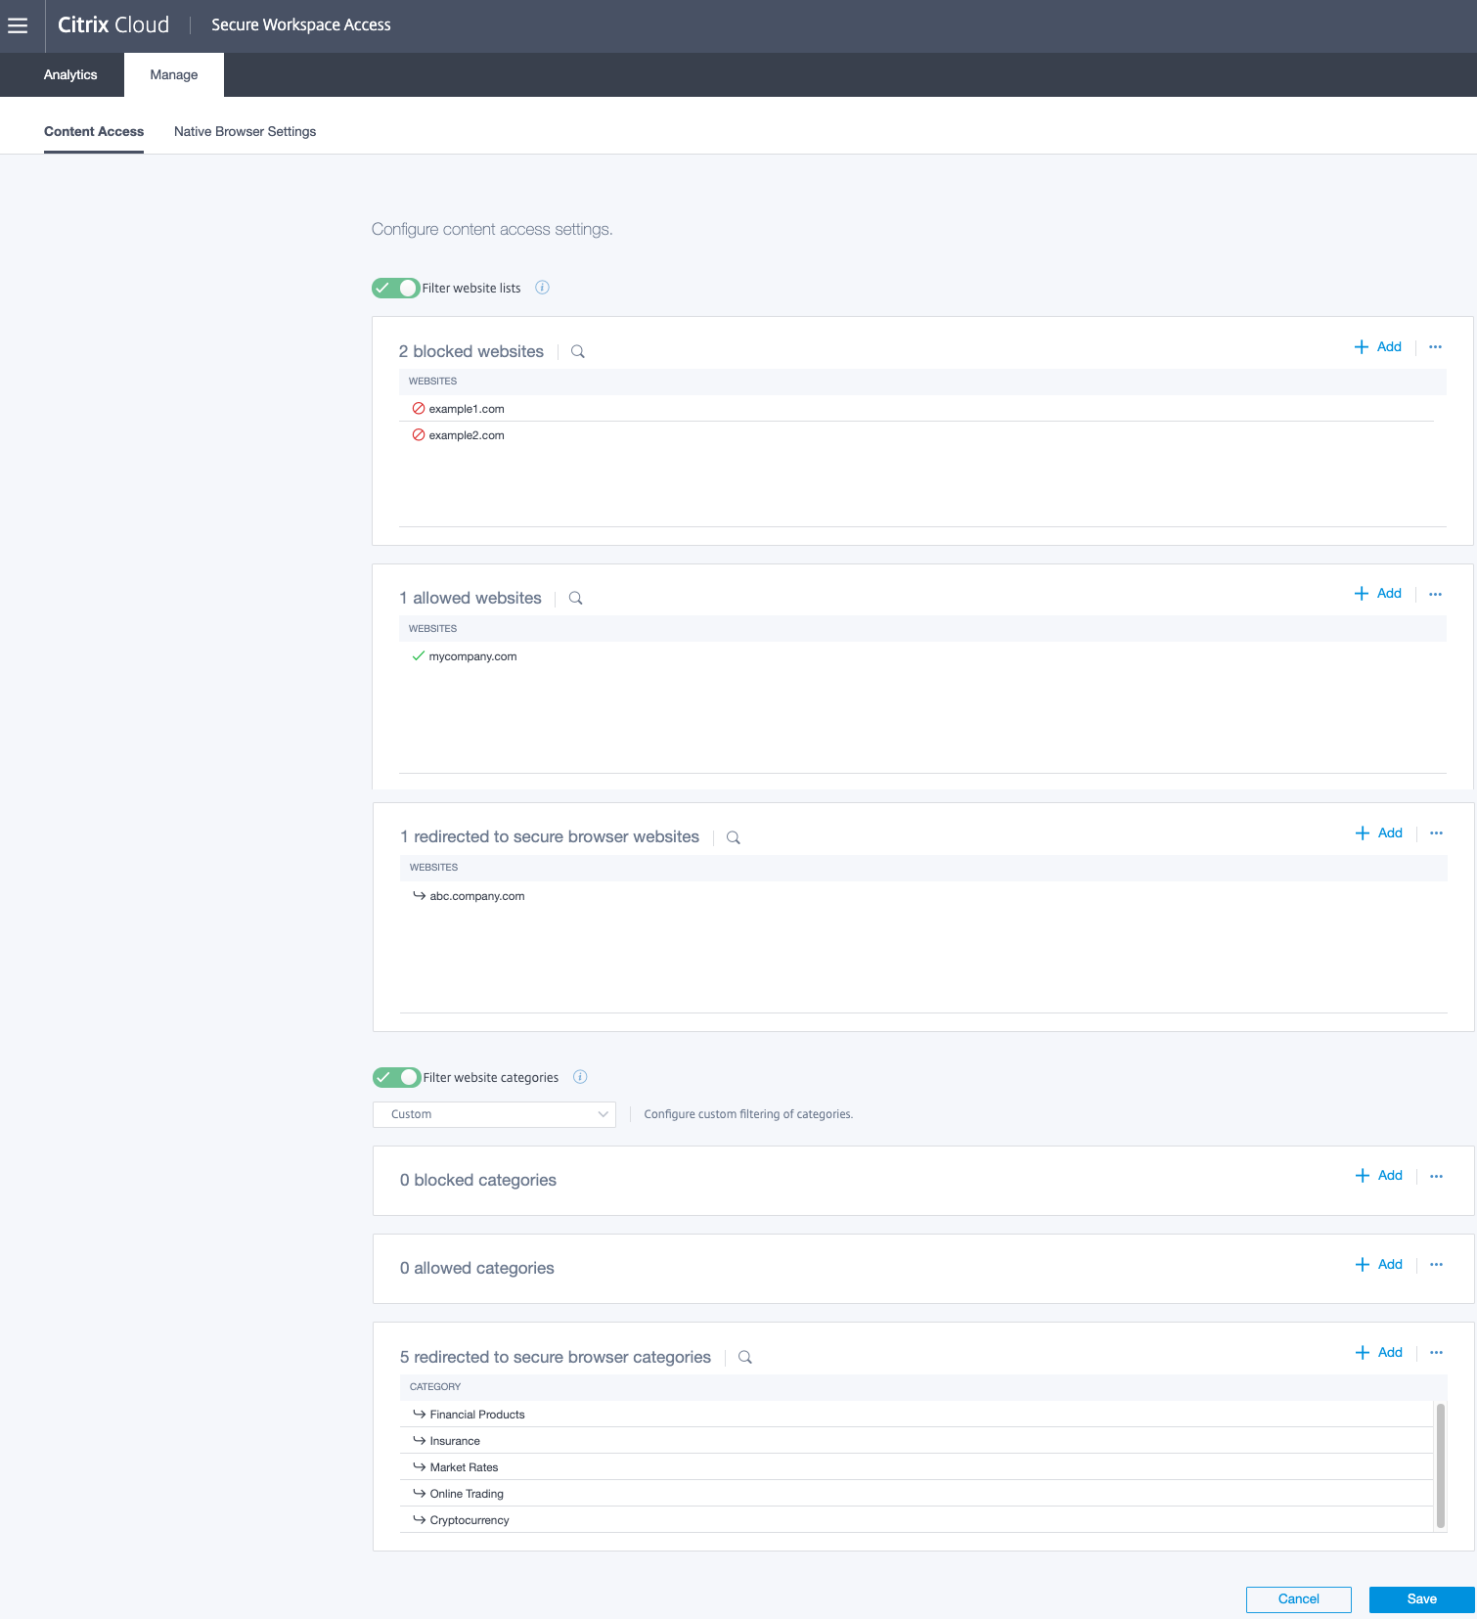
Task: Click the Citrix Cloud logo
Action: coord(113,25)
